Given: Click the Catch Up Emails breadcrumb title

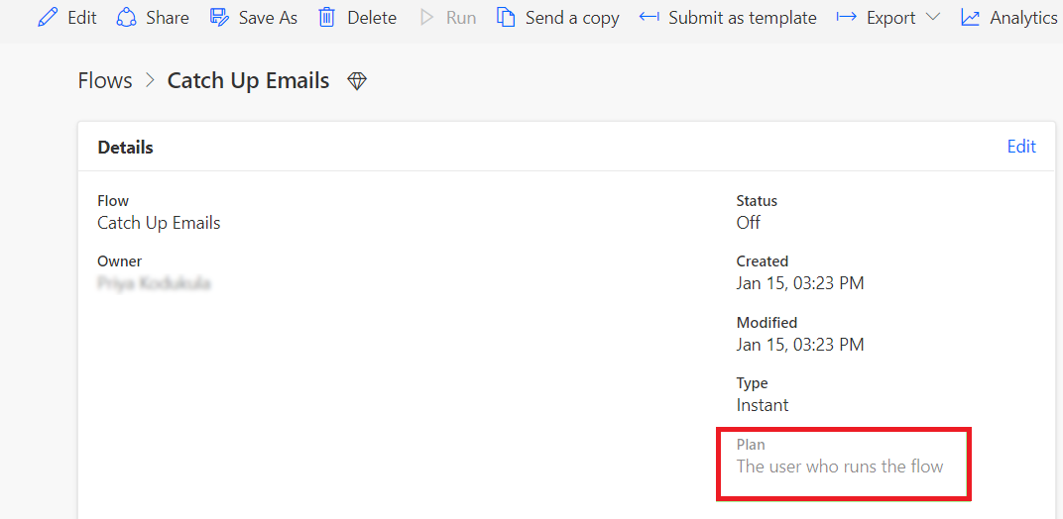Looking at the screenshot, I should click(x=248, y=80).
